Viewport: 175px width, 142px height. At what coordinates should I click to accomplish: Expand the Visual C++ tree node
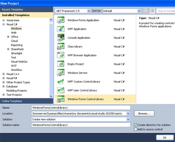point(3,74)
